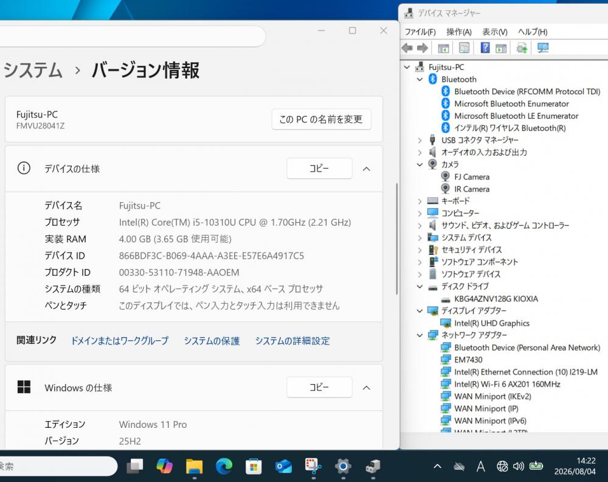Image resolution: width=608 pixels, height=482 pixels.
Task: Click Back arrow in Device Manager toolbar
Action: 407,48
